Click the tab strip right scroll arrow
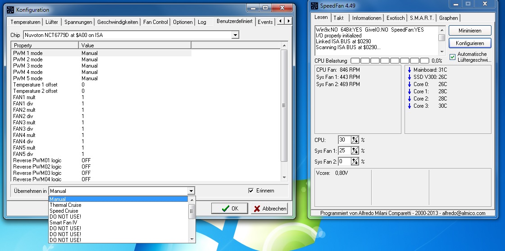505x251 pixels. coord(288,21)
